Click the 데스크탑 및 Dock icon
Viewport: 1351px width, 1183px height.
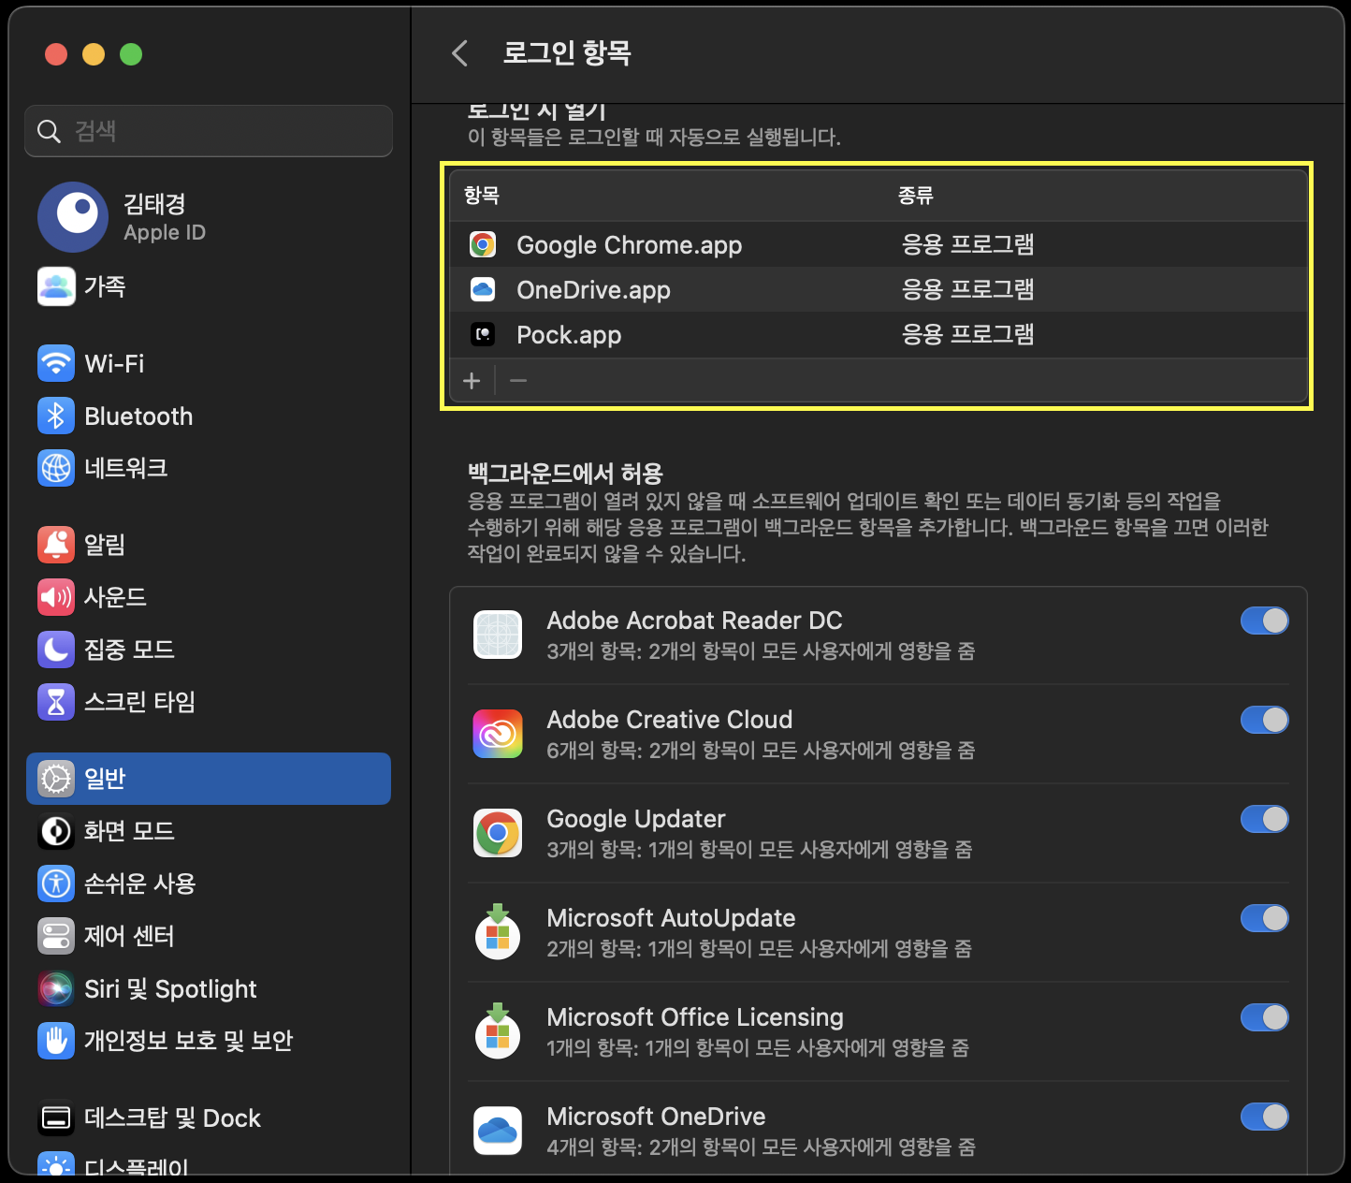[x=56, y=1117]
